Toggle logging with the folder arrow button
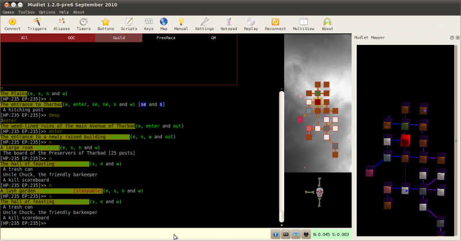Screen dimensions: 461x241 point(296,234)
